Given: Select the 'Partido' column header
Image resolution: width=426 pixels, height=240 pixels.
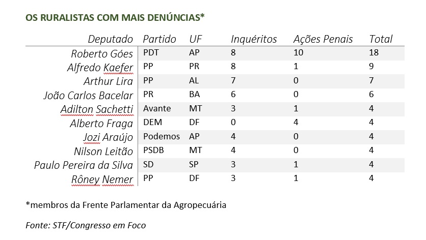Looking at the screenshot, I should (159, 39).
